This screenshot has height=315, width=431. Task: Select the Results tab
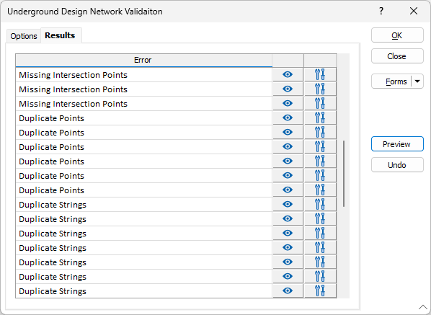(60, 35)
